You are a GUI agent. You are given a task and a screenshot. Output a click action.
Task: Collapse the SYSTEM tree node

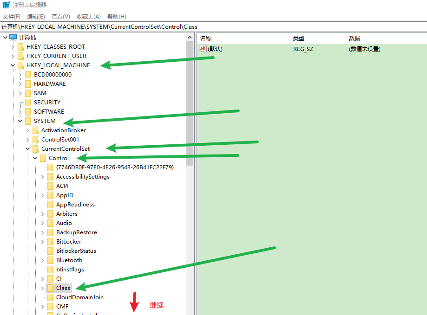[20, 121]
